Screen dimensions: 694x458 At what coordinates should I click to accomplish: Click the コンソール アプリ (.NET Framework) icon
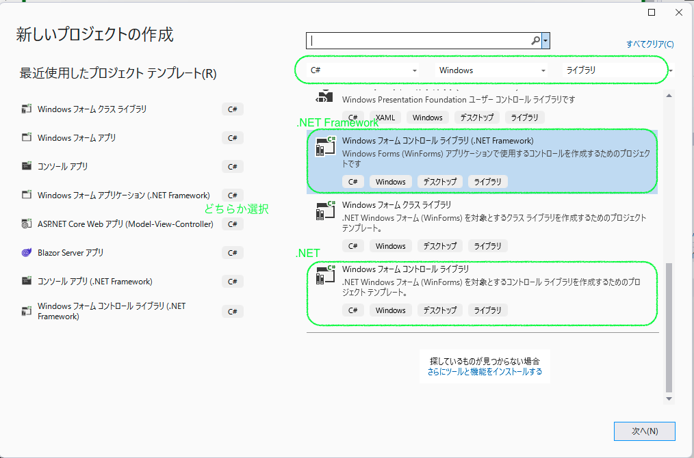click(x=27, y=281)
